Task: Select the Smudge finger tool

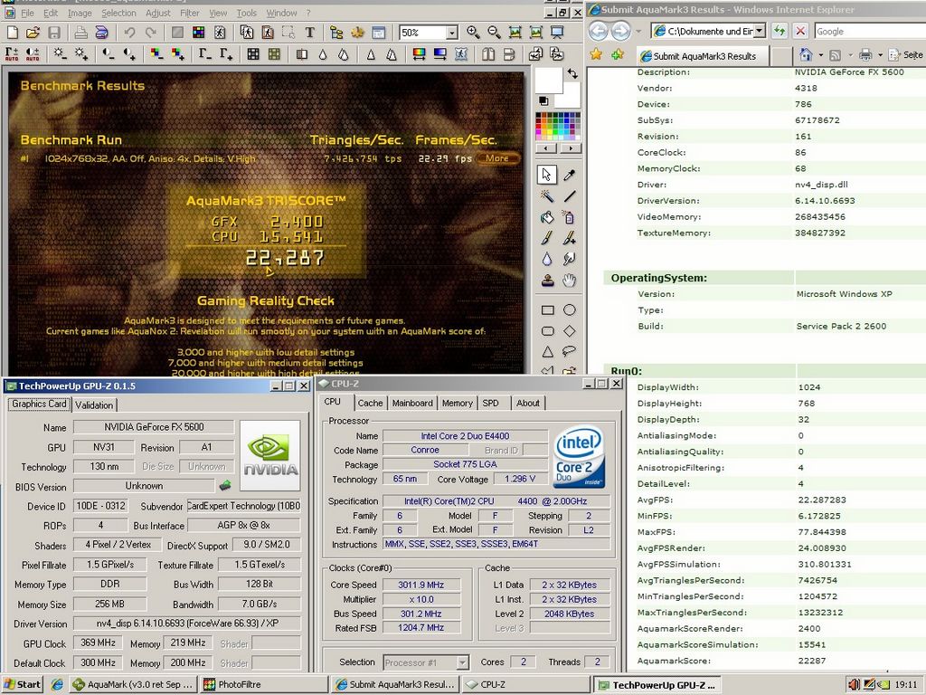Action: [x=570, y=260]
